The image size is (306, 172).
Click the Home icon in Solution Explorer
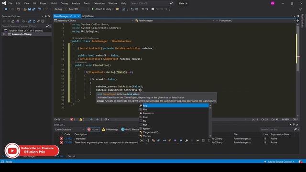tap(13, 21)
